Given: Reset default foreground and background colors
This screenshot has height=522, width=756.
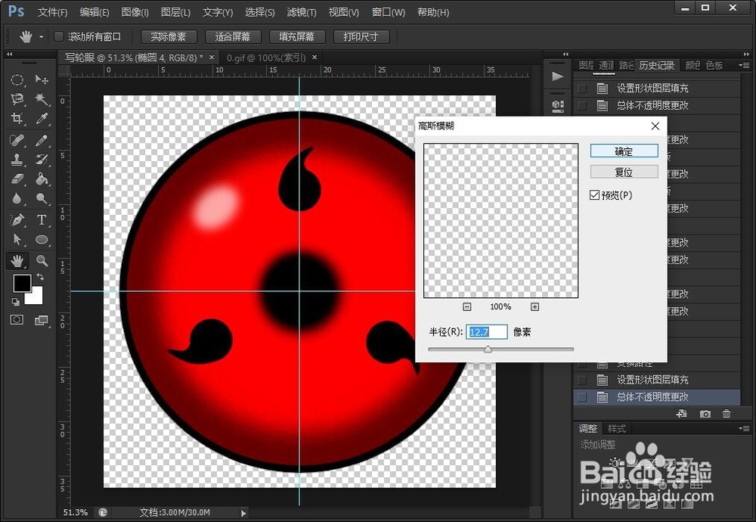Looking at the screenshot, I should tap(15, 302).
